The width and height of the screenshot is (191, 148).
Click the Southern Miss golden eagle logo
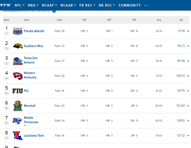tap(18, 46)
